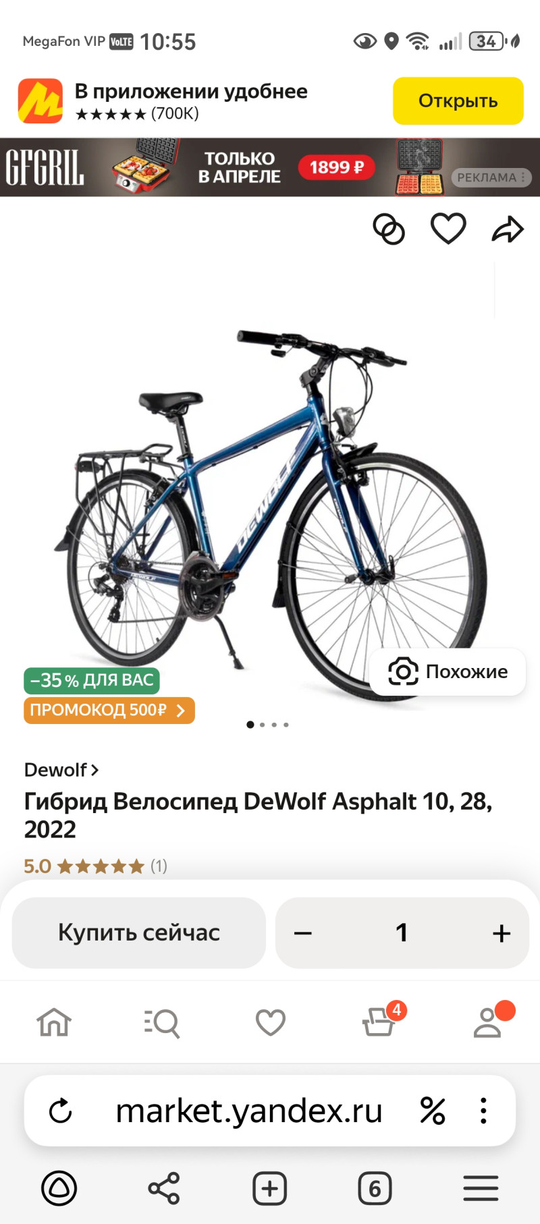
Task: Open the home tab in bottom navigation
Action: (x=54, y=1022)
